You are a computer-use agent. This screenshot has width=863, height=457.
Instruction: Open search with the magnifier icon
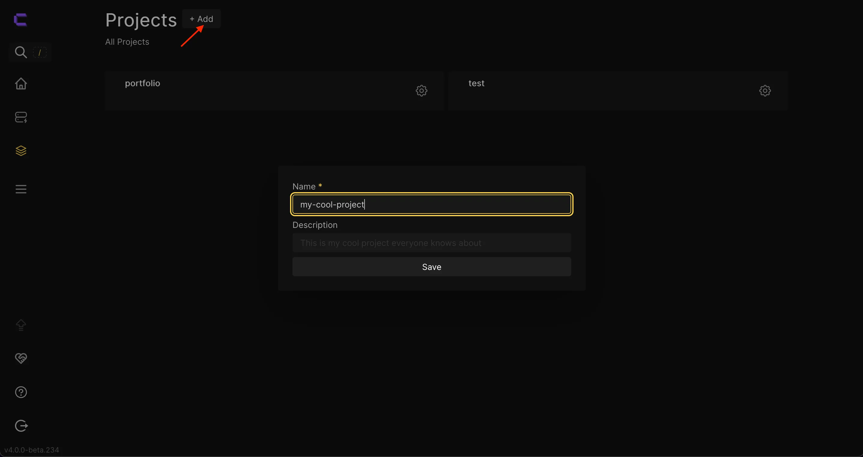pyautogui.click(x=21, y=52)
